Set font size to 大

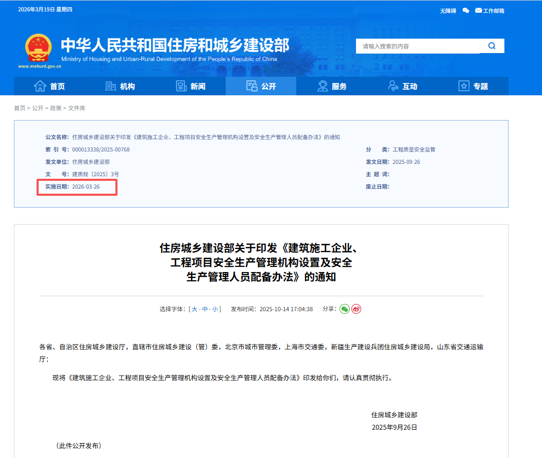[x=195, y=309]
